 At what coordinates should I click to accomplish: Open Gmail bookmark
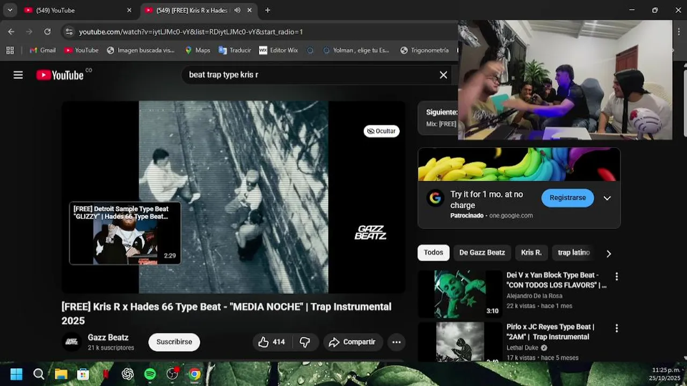42,50
